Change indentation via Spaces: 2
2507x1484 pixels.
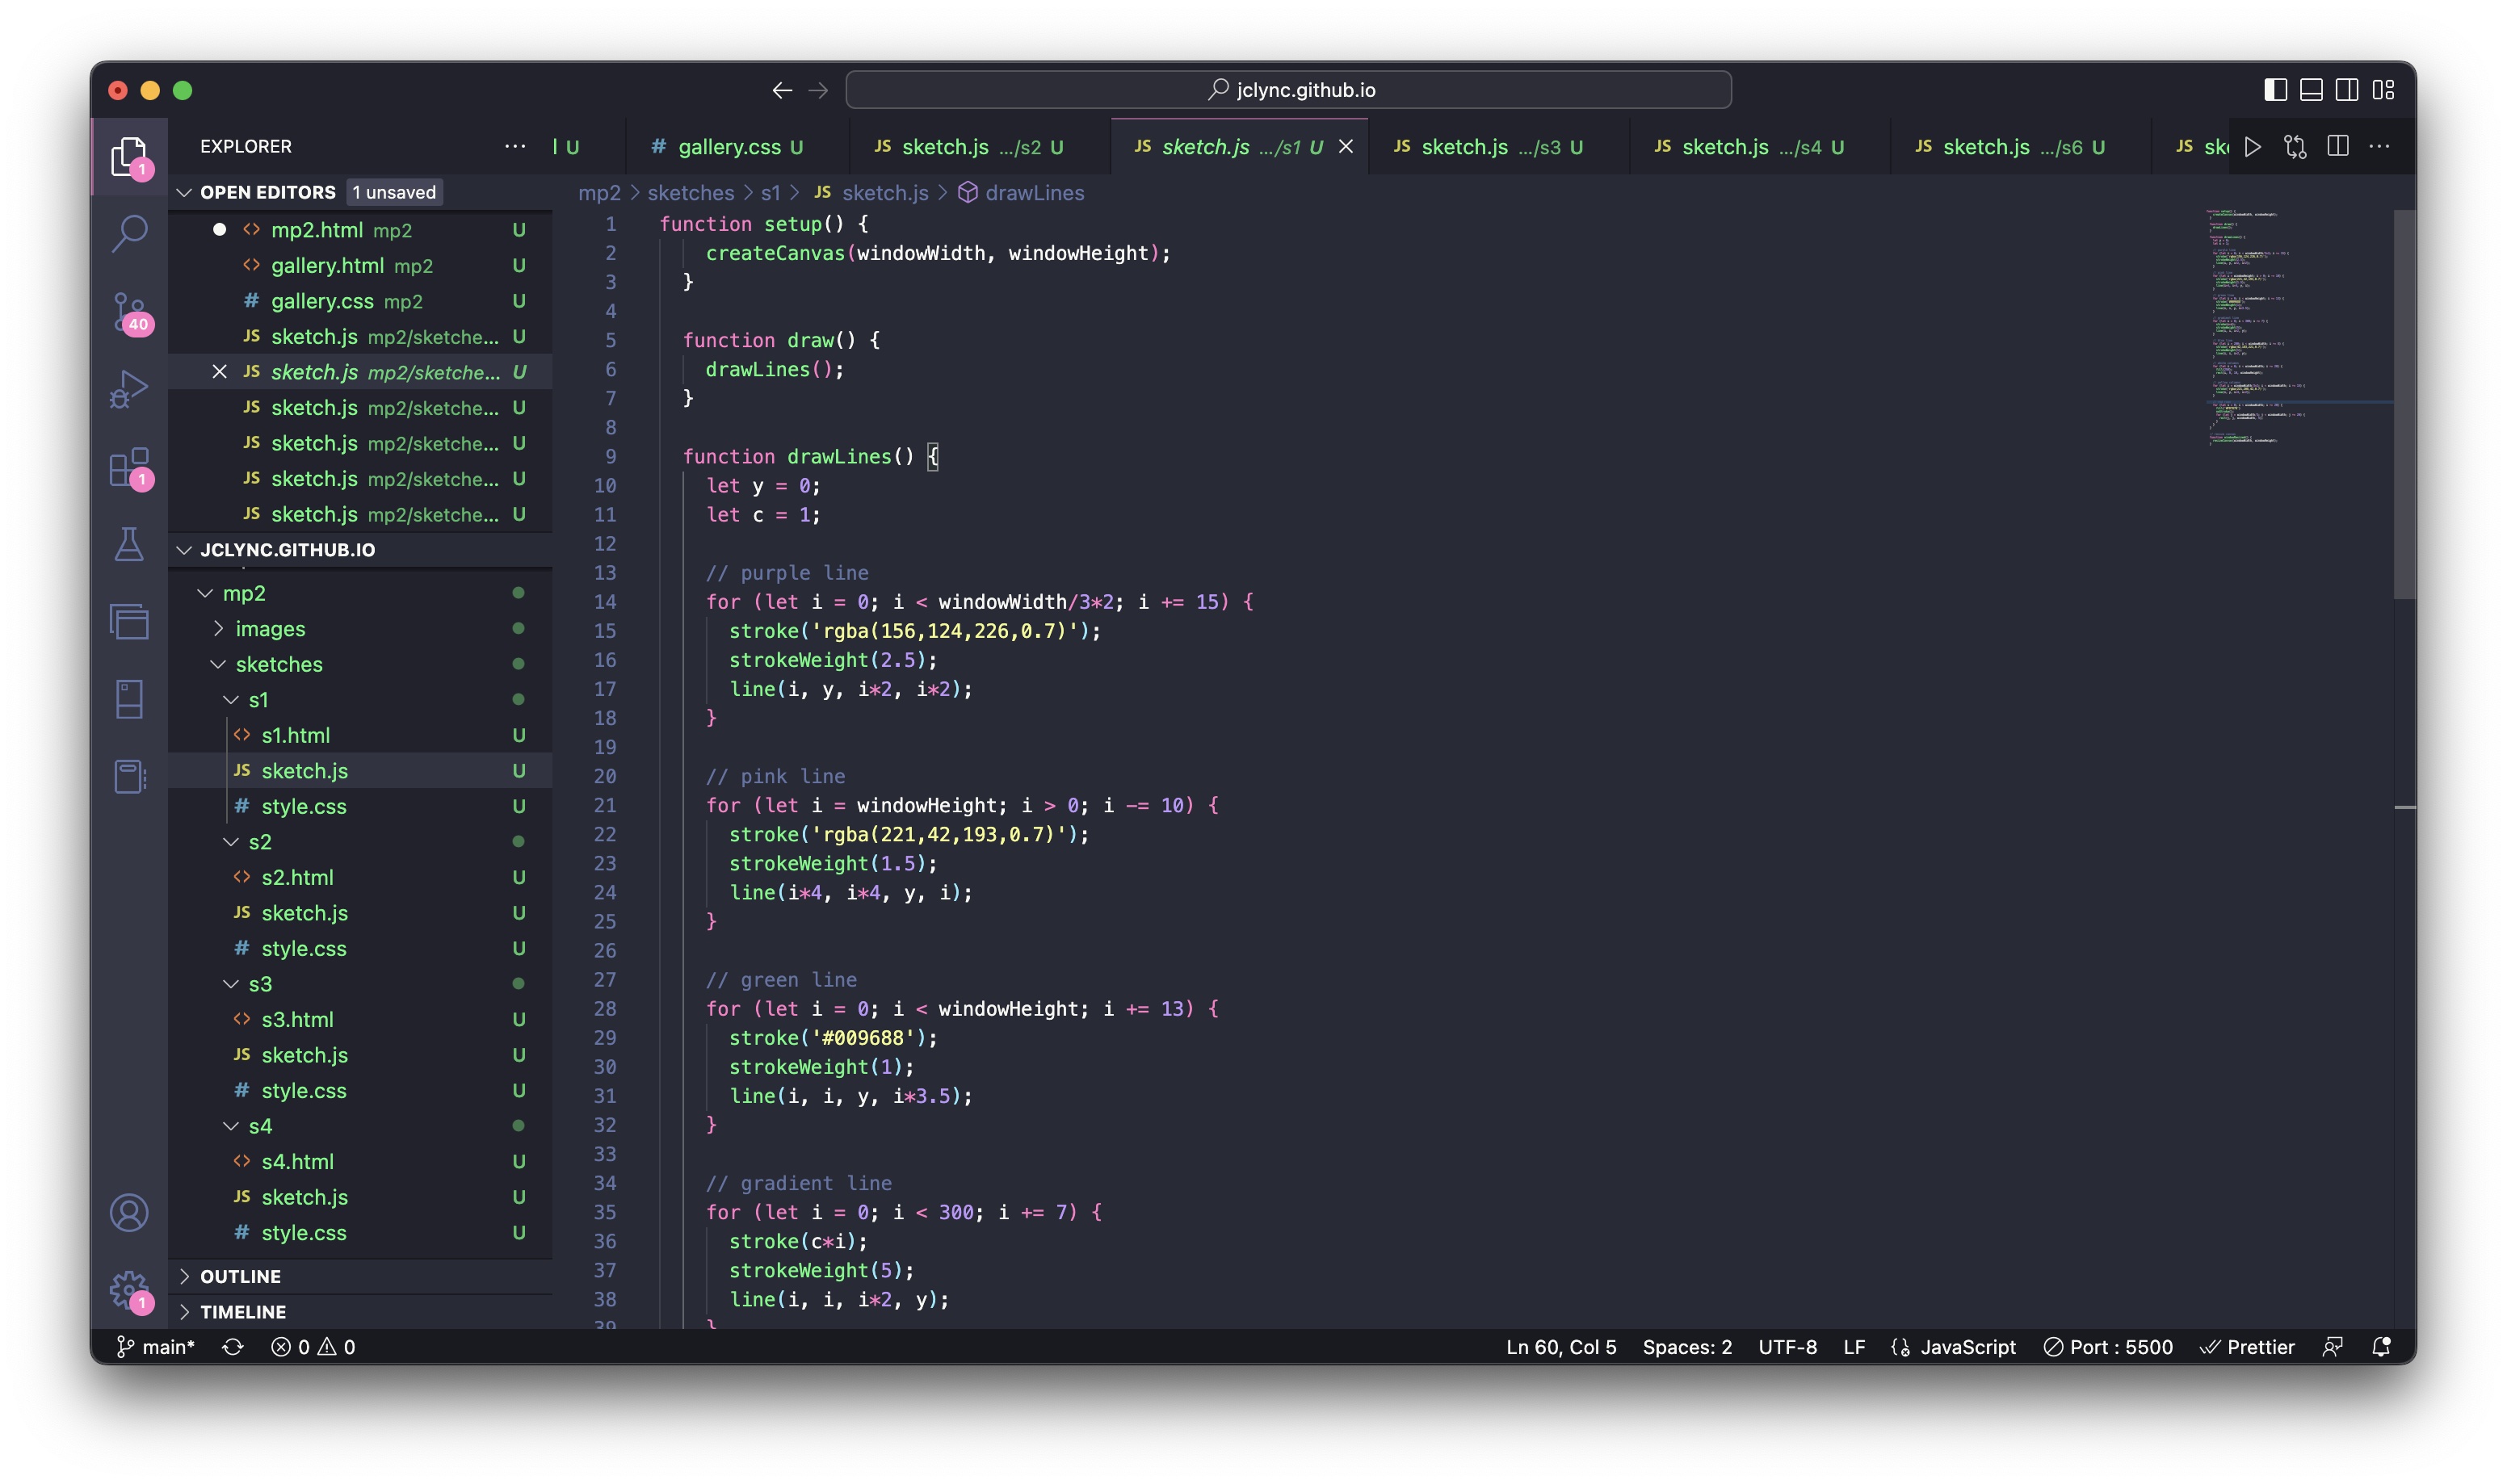tap(1687, 1347)
